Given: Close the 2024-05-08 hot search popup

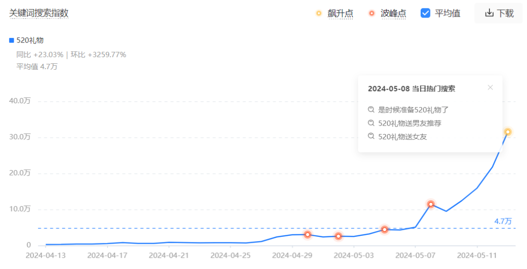Looking at the screenshot, I should [490, 88].
